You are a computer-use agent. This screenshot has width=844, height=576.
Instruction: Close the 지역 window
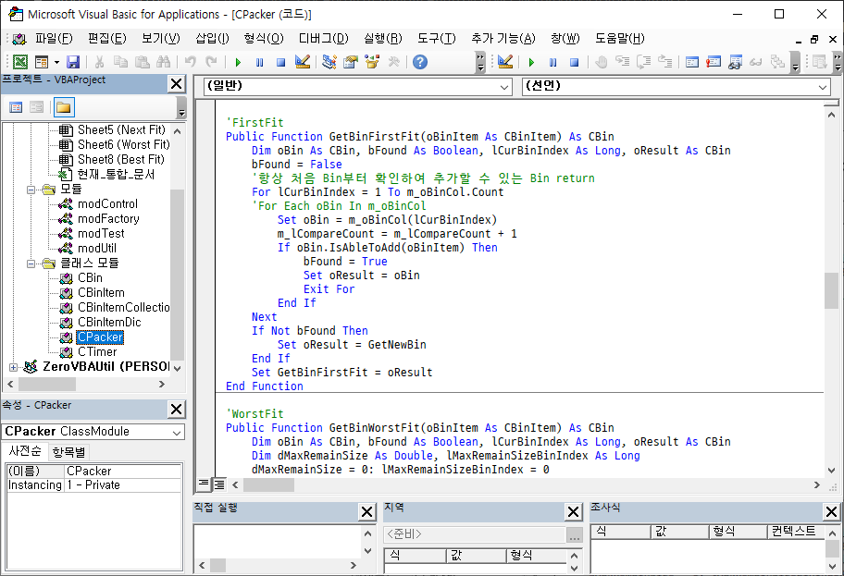click(x=573, y=512)
